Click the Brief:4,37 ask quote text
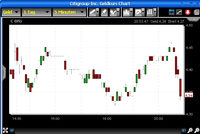Image resolution: width=200 pixels, height=134 pixels. point(176,21)
